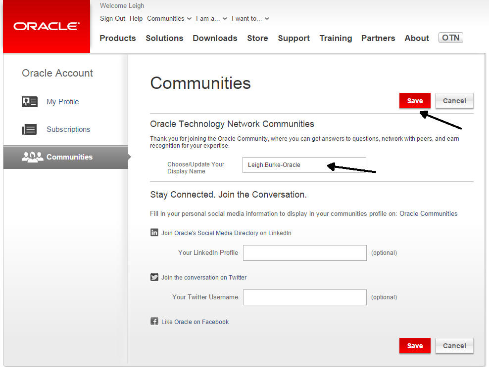The height and width of the screenshot is (367, 489).
Task: Click the Twitter bird icon
Action: click(154, 277)
